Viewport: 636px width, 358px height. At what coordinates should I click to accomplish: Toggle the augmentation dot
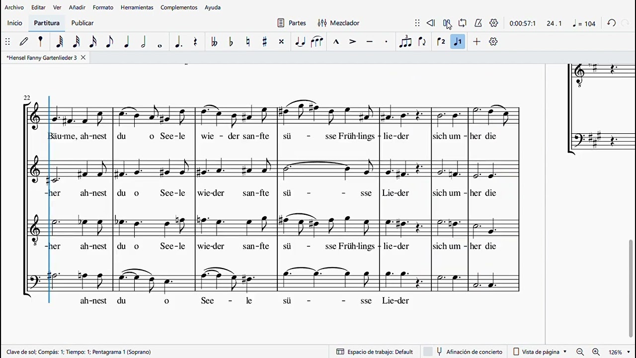pos(178,42)
